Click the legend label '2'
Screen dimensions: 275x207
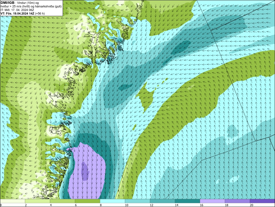[x=26, y=205]
